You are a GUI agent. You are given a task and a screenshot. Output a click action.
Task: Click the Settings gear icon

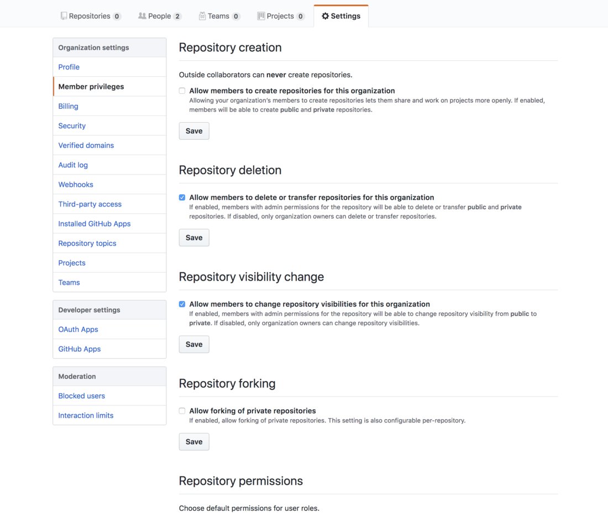[325, 16]
